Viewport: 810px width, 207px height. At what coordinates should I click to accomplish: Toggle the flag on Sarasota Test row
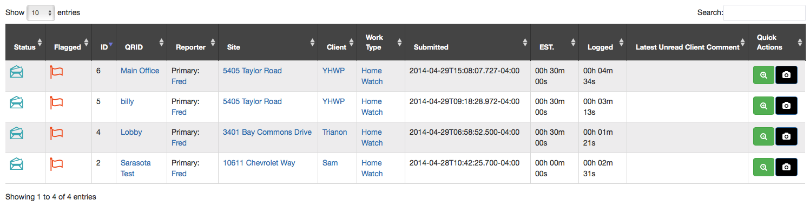[56, 163]
